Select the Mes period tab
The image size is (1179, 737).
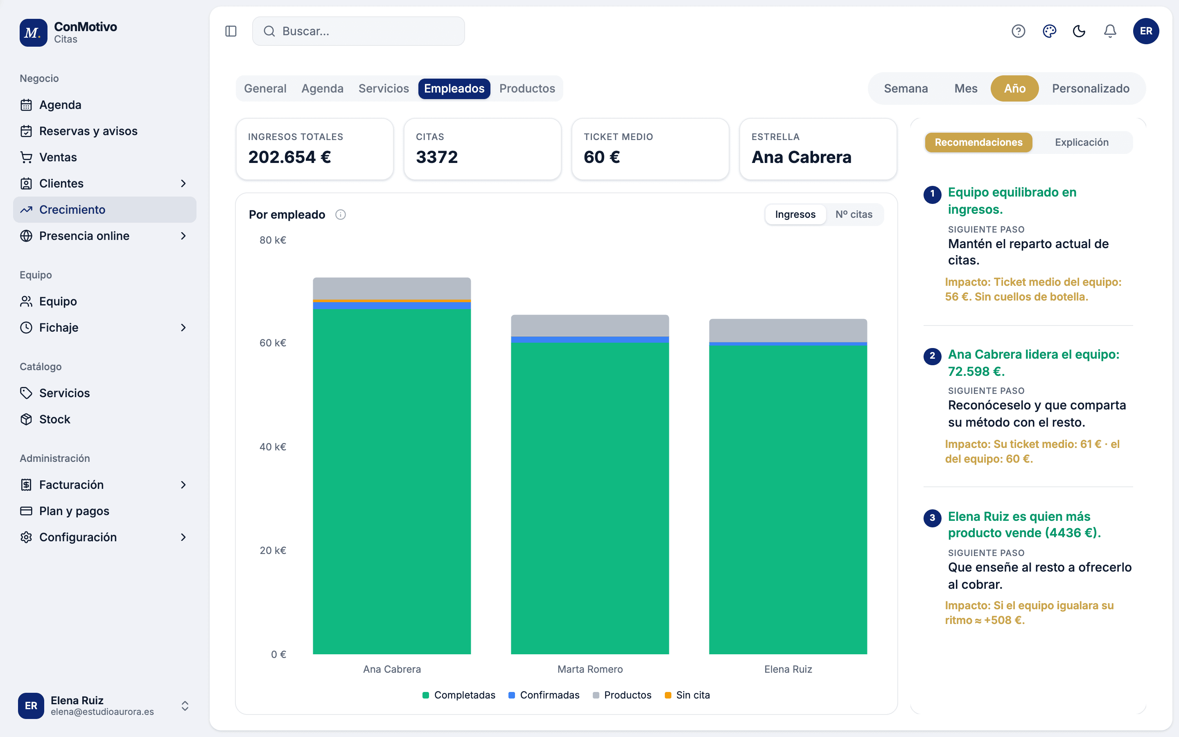tap(966, 88)
